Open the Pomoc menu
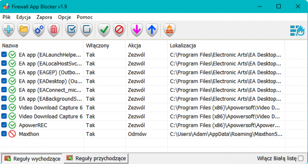Image resolution: width=308 pixels, height=164 pixels. click(85, 17)
